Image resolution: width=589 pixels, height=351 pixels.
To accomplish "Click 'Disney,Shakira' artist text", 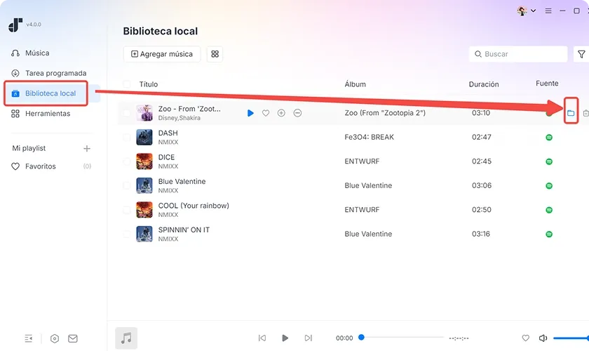I will tap(180, 118).
